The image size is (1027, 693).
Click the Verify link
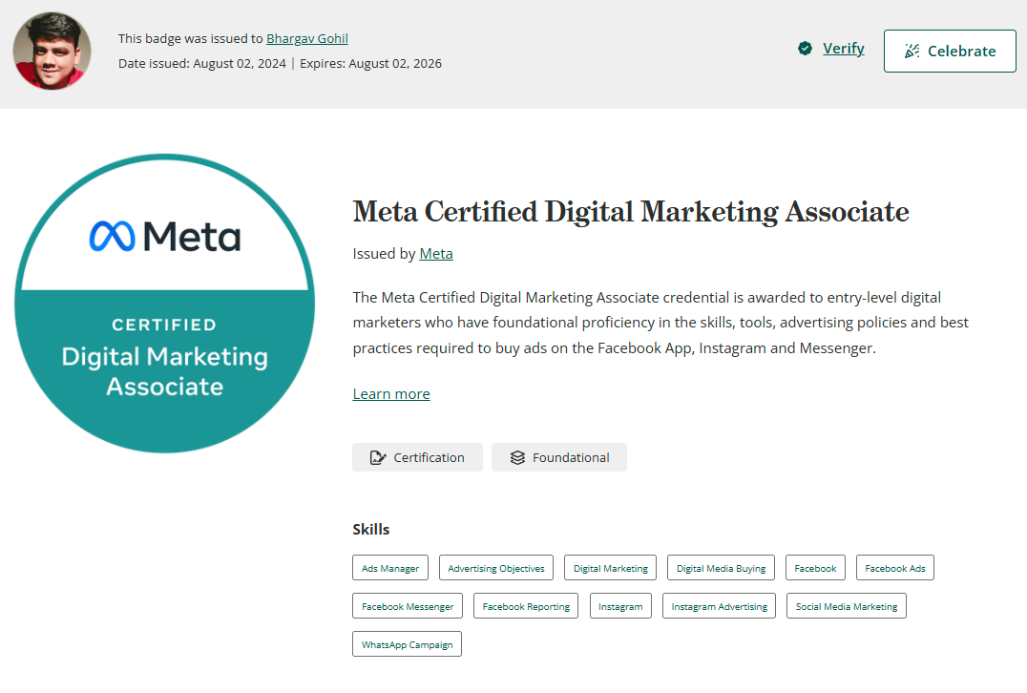click(x=843, y=48)
